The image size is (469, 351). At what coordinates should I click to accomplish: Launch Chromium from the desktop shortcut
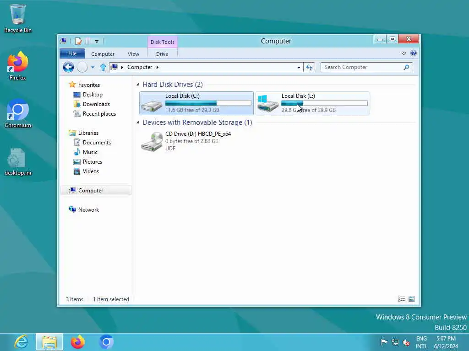tap(18, 113)
